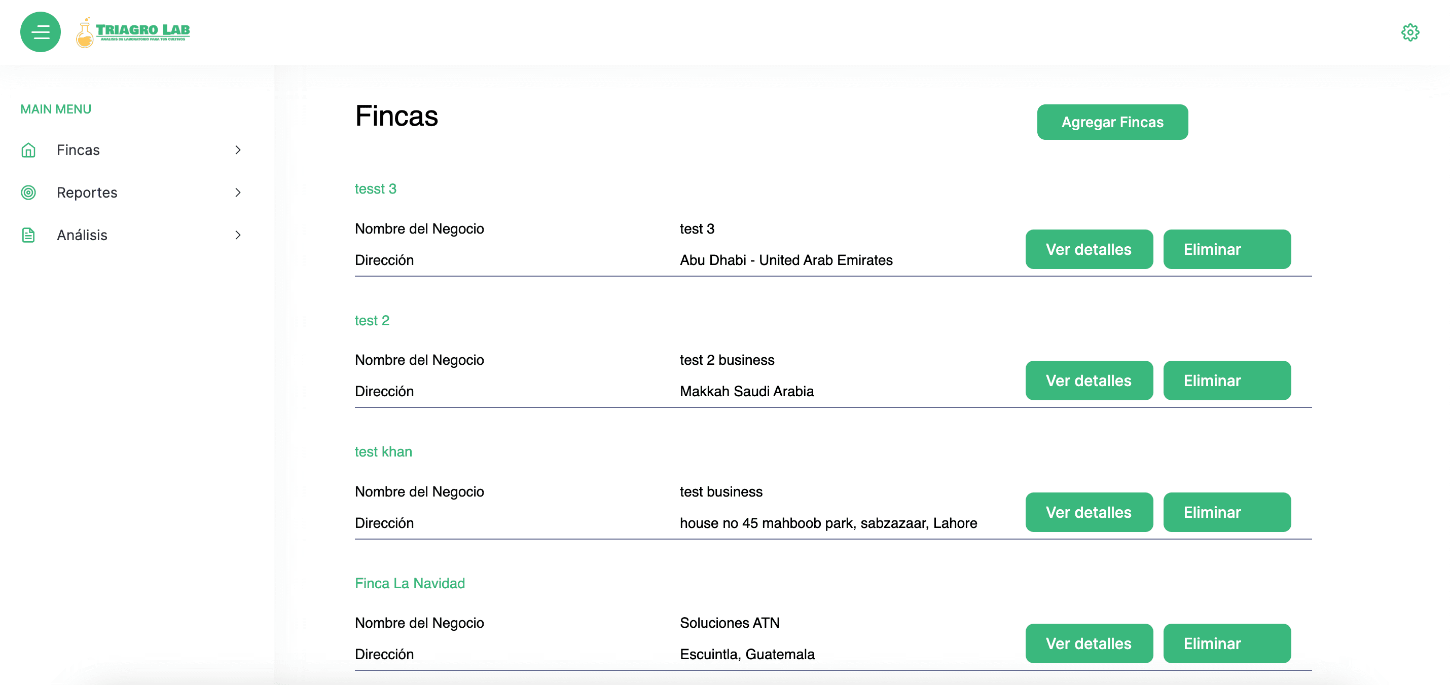
Task: Open the settings gear icon
Action: (1409, 32)
